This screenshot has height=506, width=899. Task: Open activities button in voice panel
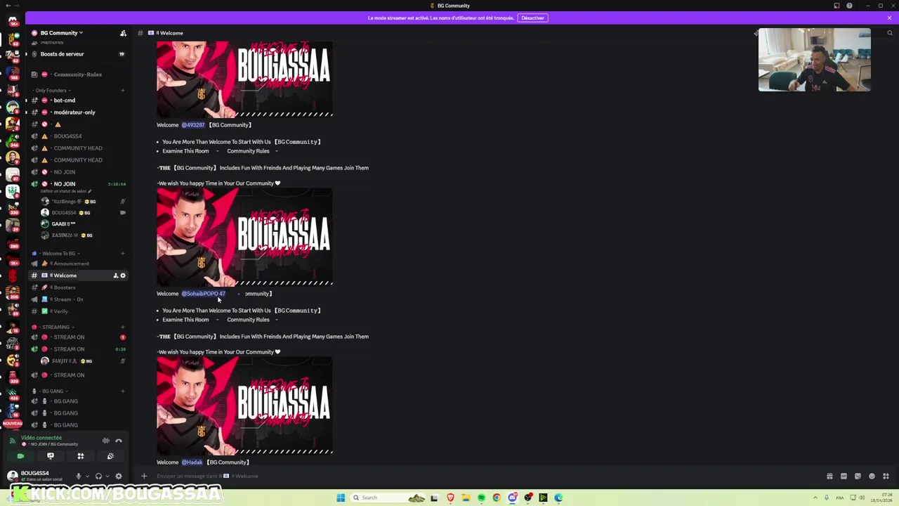click(81, 456)
